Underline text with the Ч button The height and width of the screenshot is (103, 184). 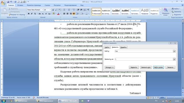[x=35, y=14]
